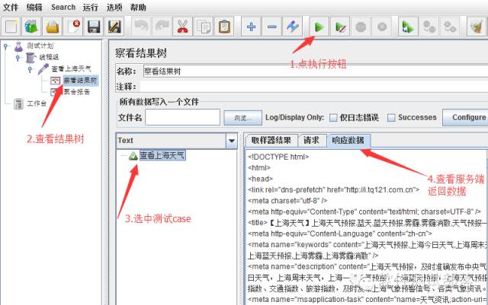Select the 线程组 tree node
The image size is (488, 305).
tap(49, 57)
